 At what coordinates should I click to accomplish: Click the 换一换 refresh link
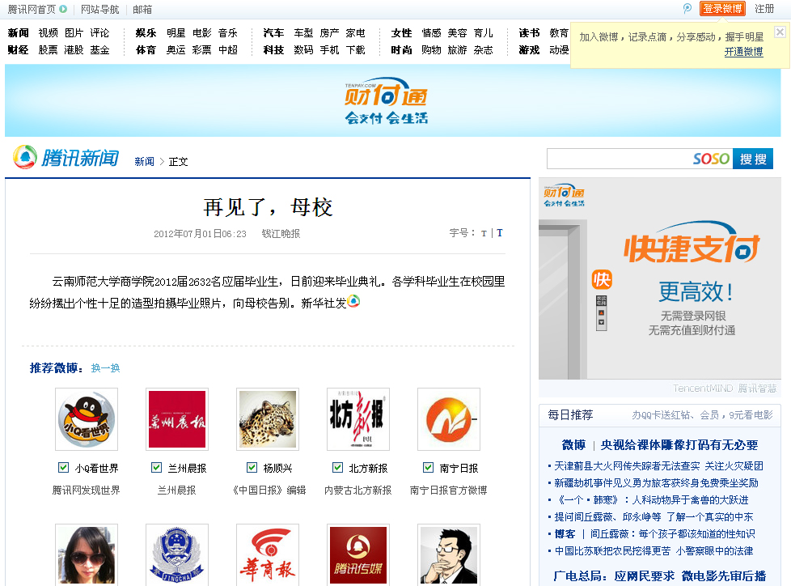(x=105, y=368)
